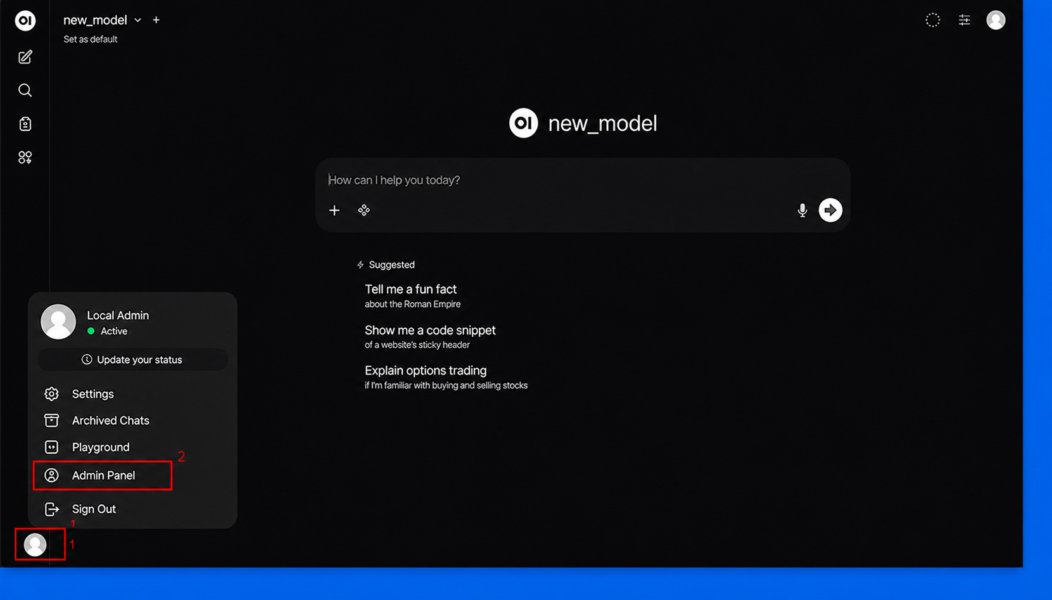Click the Suggested label

(391, 265)
